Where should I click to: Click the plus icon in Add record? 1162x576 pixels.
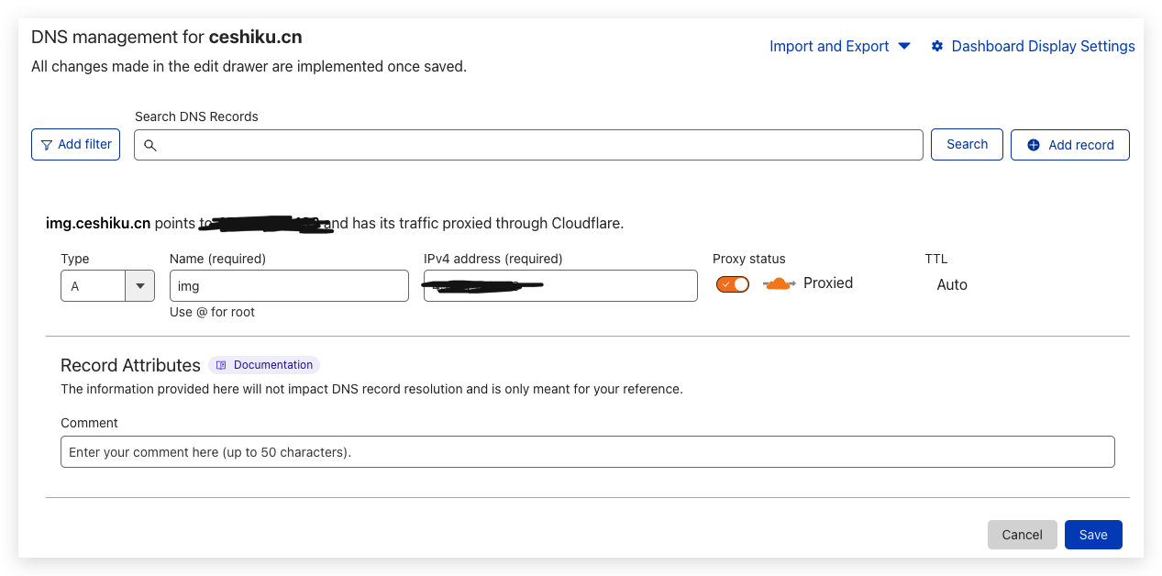coord(1034,145)
